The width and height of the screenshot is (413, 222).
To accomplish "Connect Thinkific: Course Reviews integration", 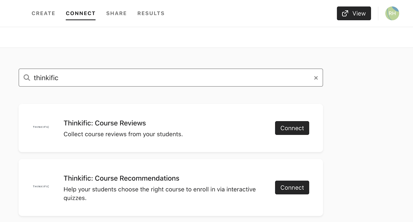I will pos(292,128).
